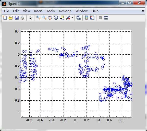Click the New Figure icon
This screenshot has height=131, width=147.
coord(5,18)
